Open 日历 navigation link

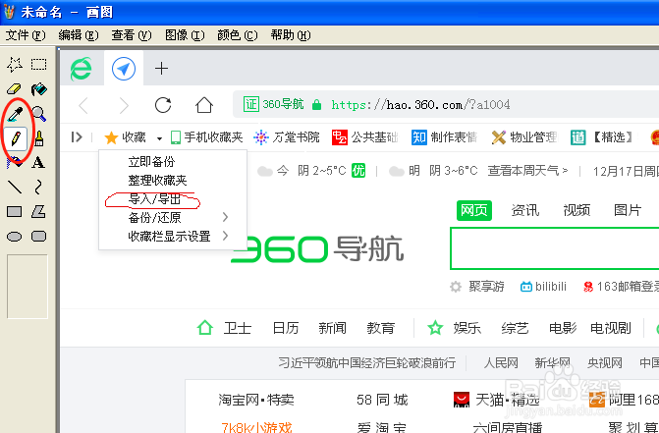286,328
